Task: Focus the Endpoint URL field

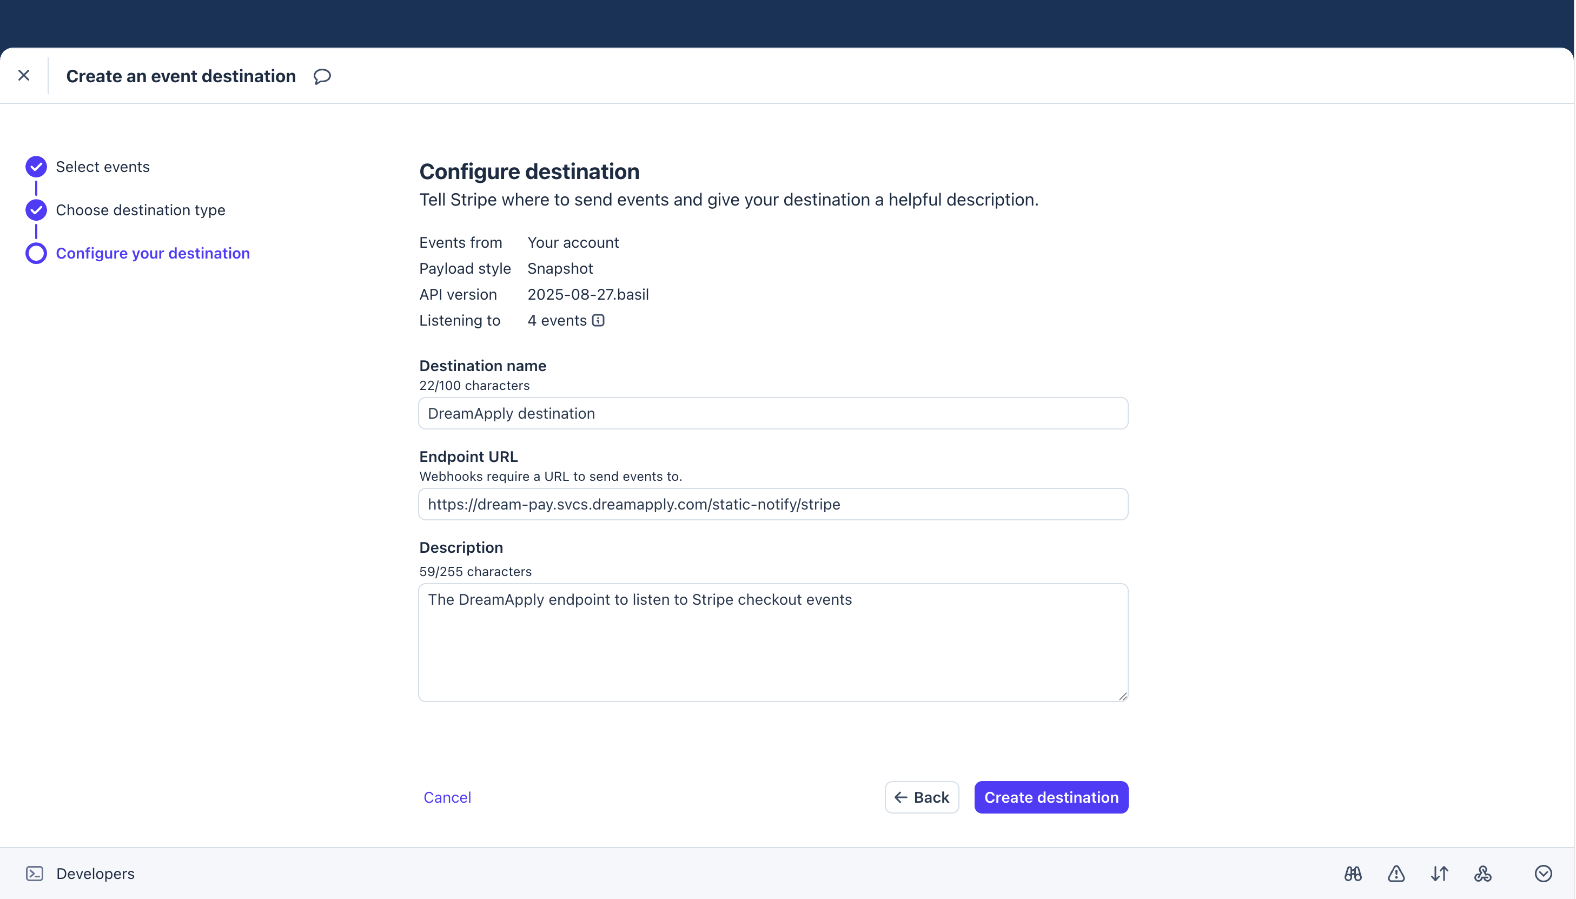Action: point(773,504)
